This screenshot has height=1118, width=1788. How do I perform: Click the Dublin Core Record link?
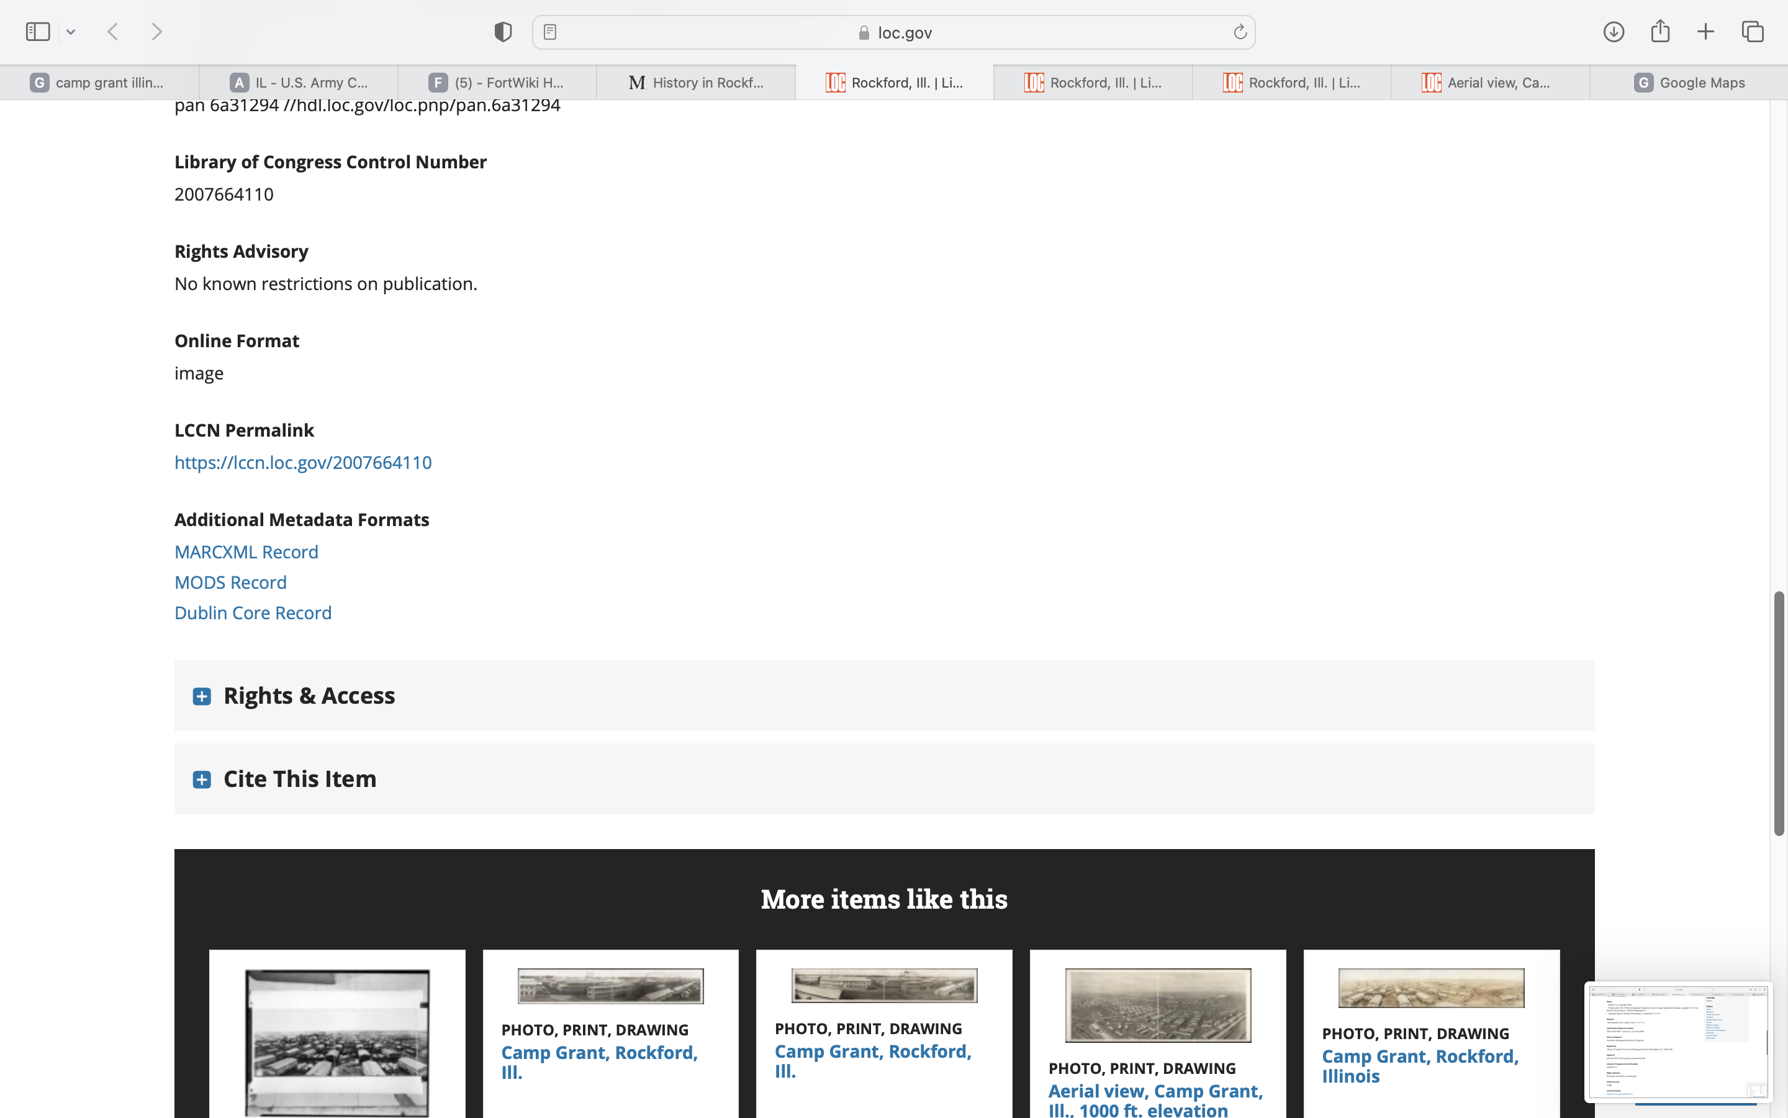click(253, 613)
